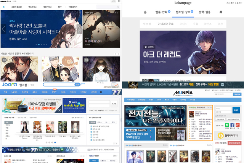Click the Munpia search button

[x=237, y=94]
